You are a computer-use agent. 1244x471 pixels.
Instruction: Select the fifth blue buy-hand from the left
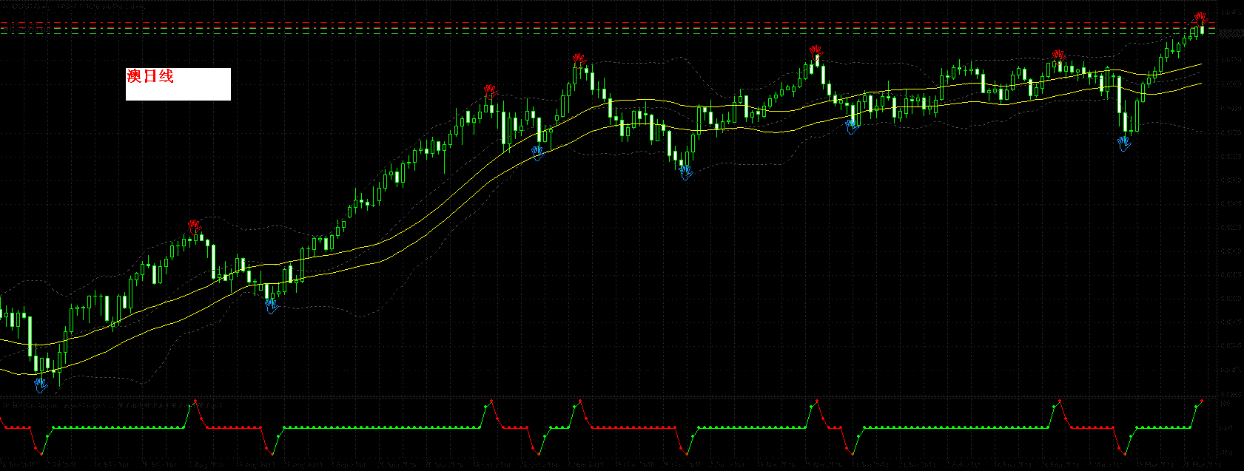click(x=852, y=126)
